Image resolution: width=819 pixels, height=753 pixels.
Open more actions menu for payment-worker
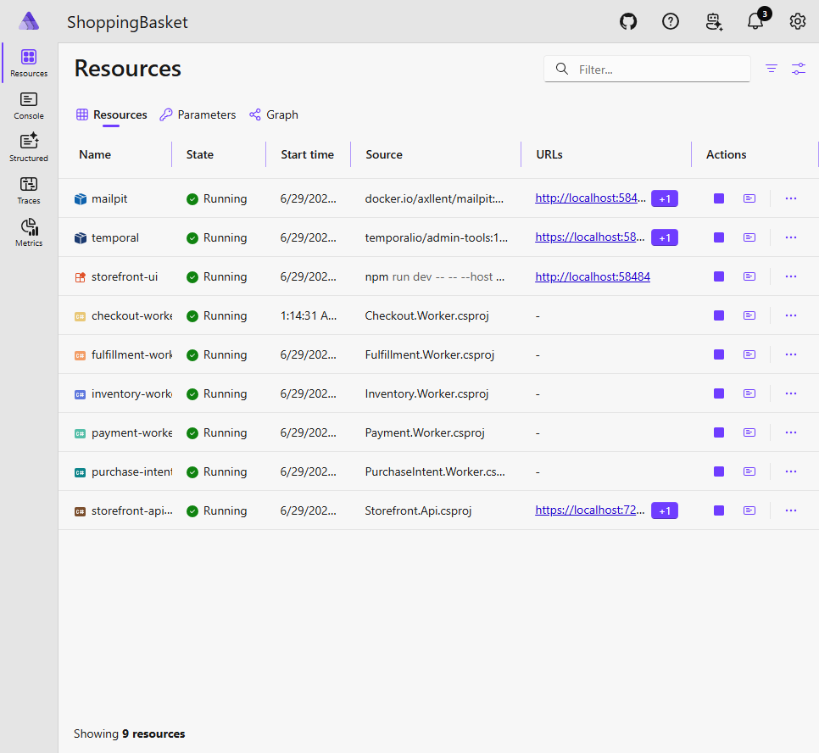tap(791, 432)
